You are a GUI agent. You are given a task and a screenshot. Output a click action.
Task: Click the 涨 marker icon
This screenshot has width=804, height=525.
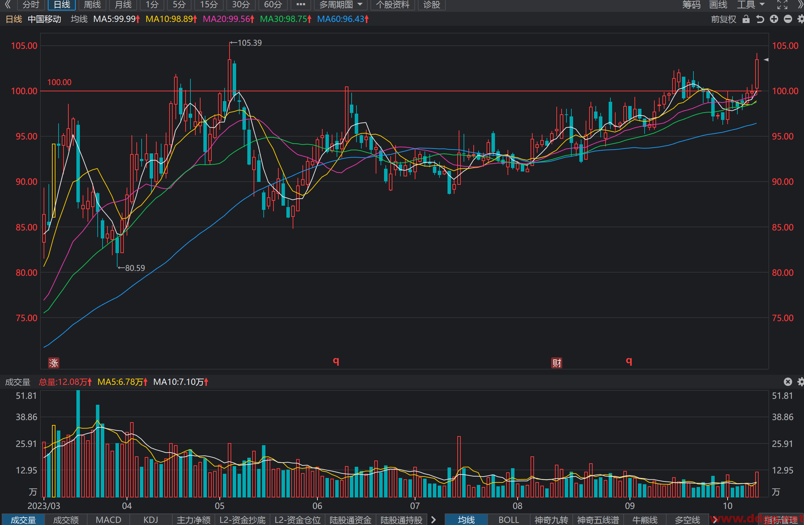pos(54,363)
